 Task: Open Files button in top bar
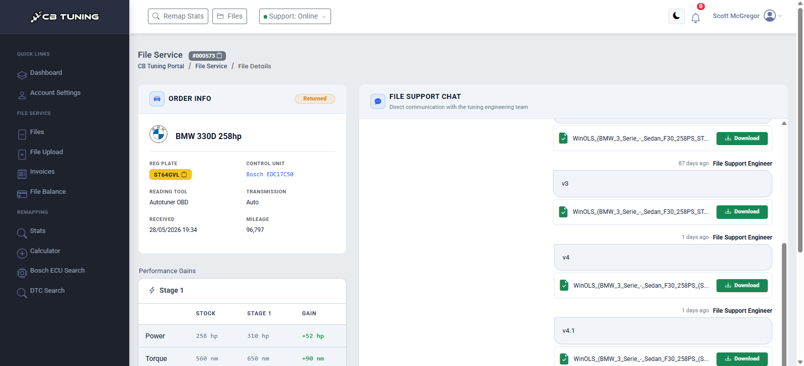pos(229,16)
